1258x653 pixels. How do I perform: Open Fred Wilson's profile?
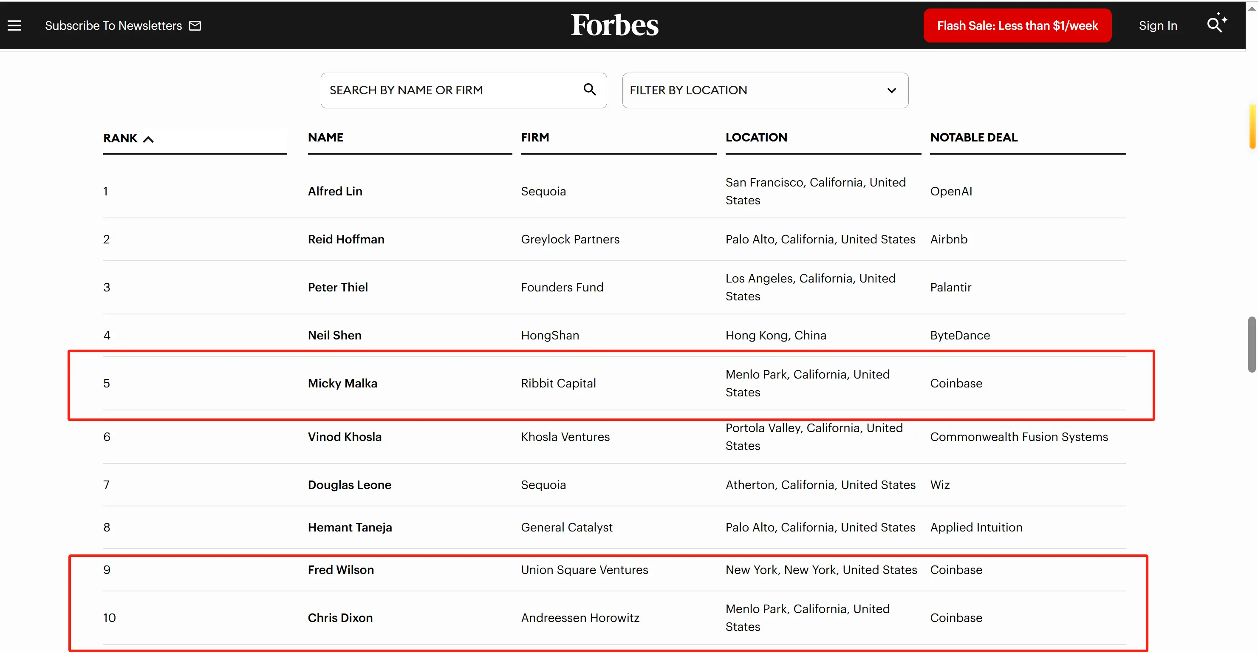pyautogui.click(x=340, y=570)
